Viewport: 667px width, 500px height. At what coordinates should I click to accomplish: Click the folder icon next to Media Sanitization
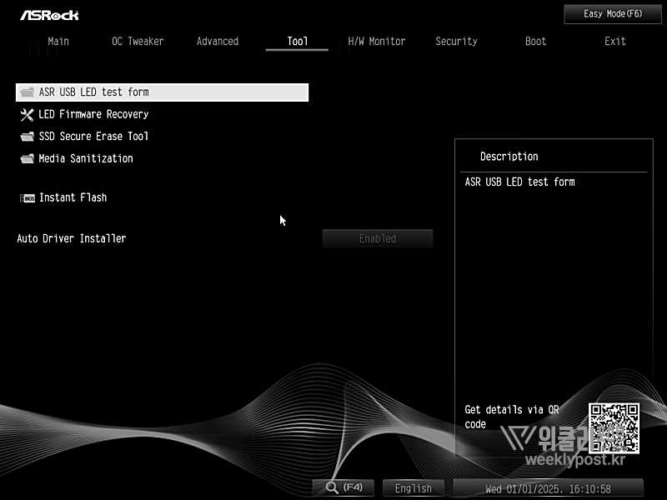pos(28,158)
